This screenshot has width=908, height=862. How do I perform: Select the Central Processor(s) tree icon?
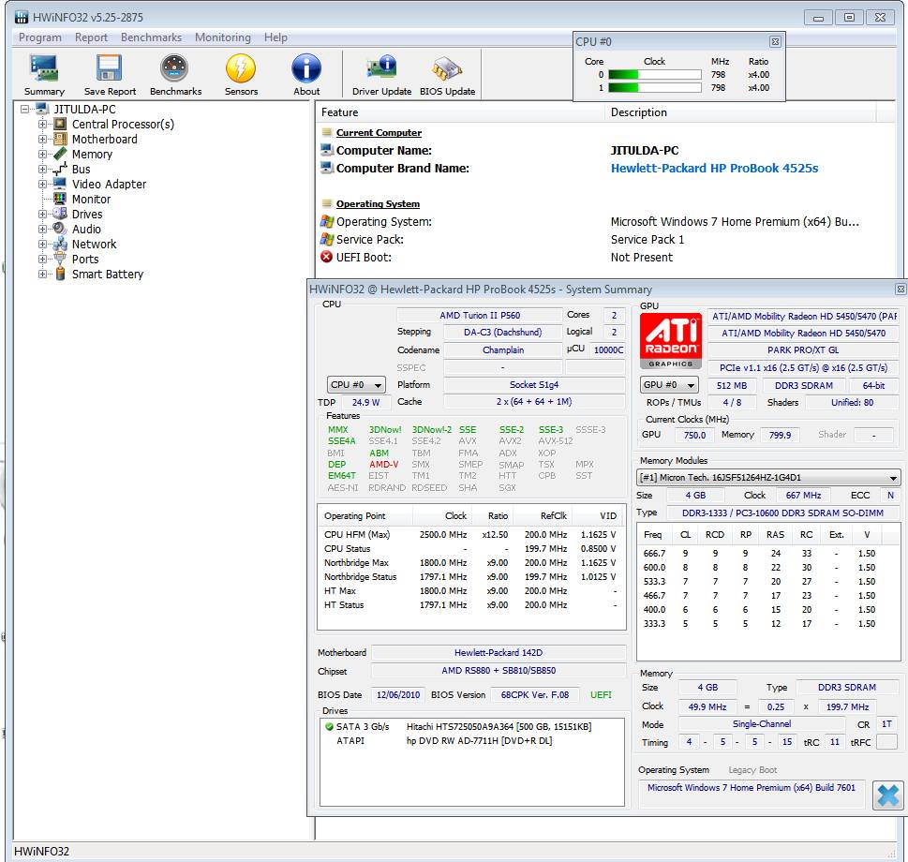(x=60, y=124)
